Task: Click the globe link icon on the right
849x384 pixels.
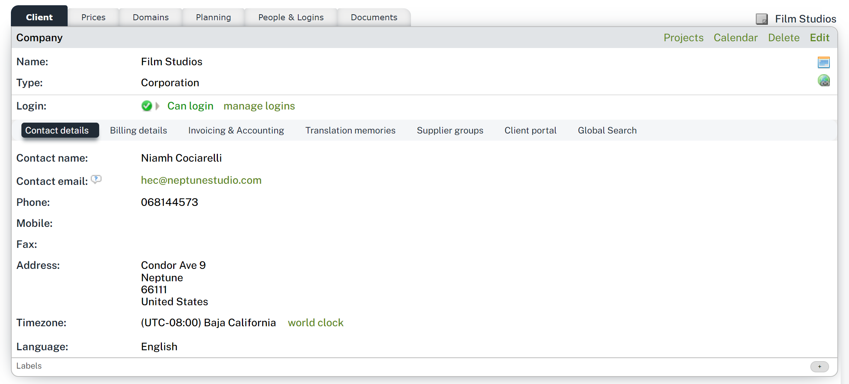Action: click(x=823, y=80)
